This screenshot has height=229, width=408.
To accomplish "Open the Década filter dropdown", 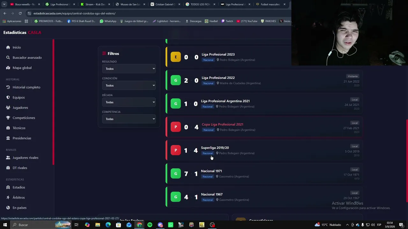I will (x=129, y=102).
